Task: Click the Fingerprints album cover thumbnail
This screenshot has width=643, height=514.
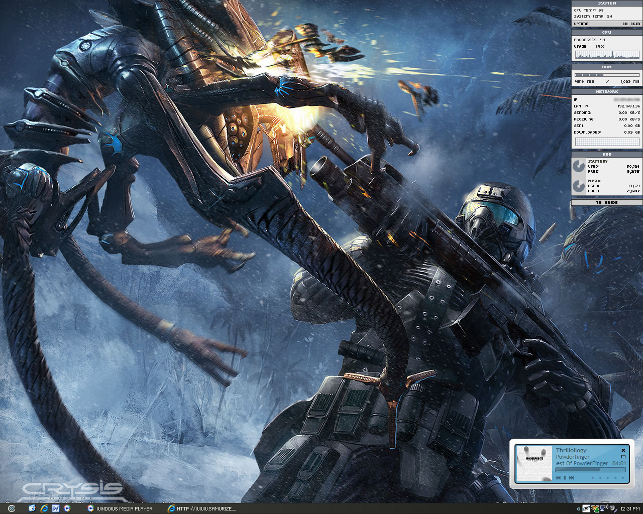Action: coord(534,464)
